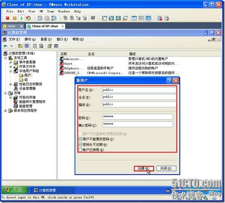This screenshot has height=203, width=225.
Task: Toggle 用户不能更改密码 checkbox
Action: pyautogui.click(x=80, y=139)
